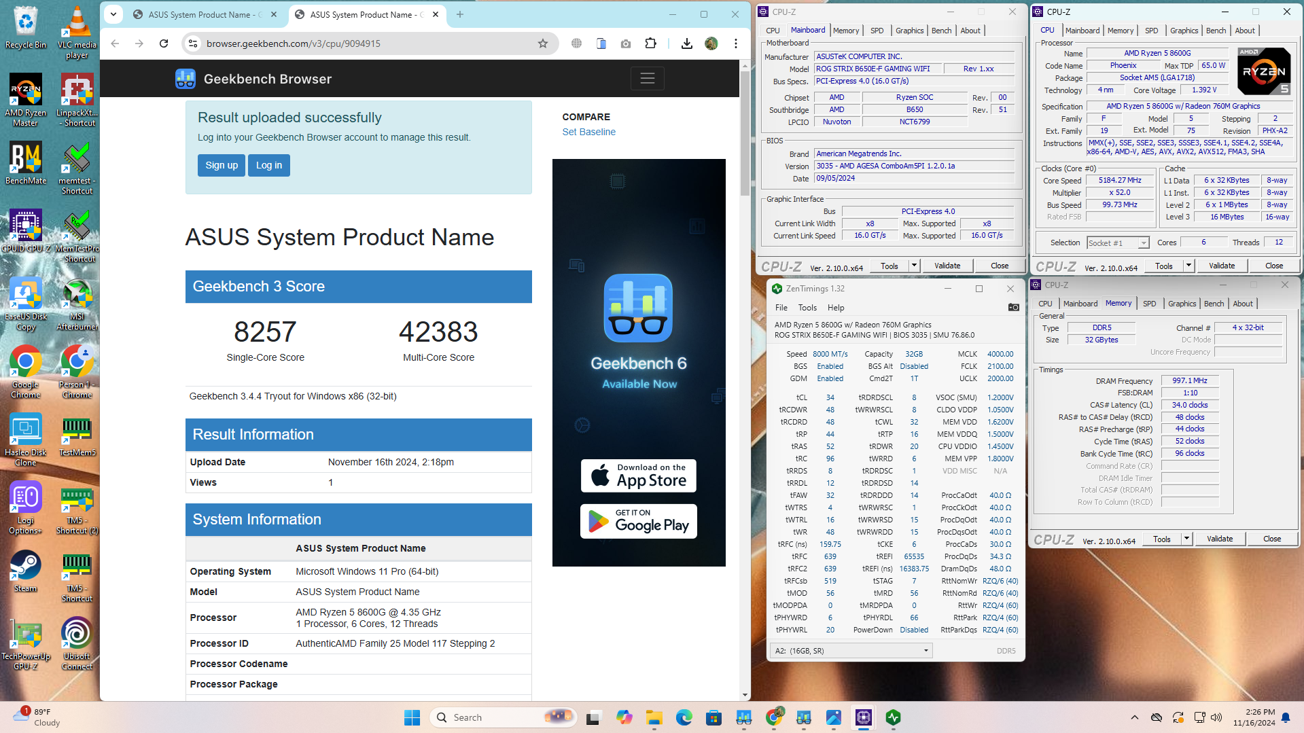1304x733 pixels.
Task: Click the Log in button
Action: [269, 165]
